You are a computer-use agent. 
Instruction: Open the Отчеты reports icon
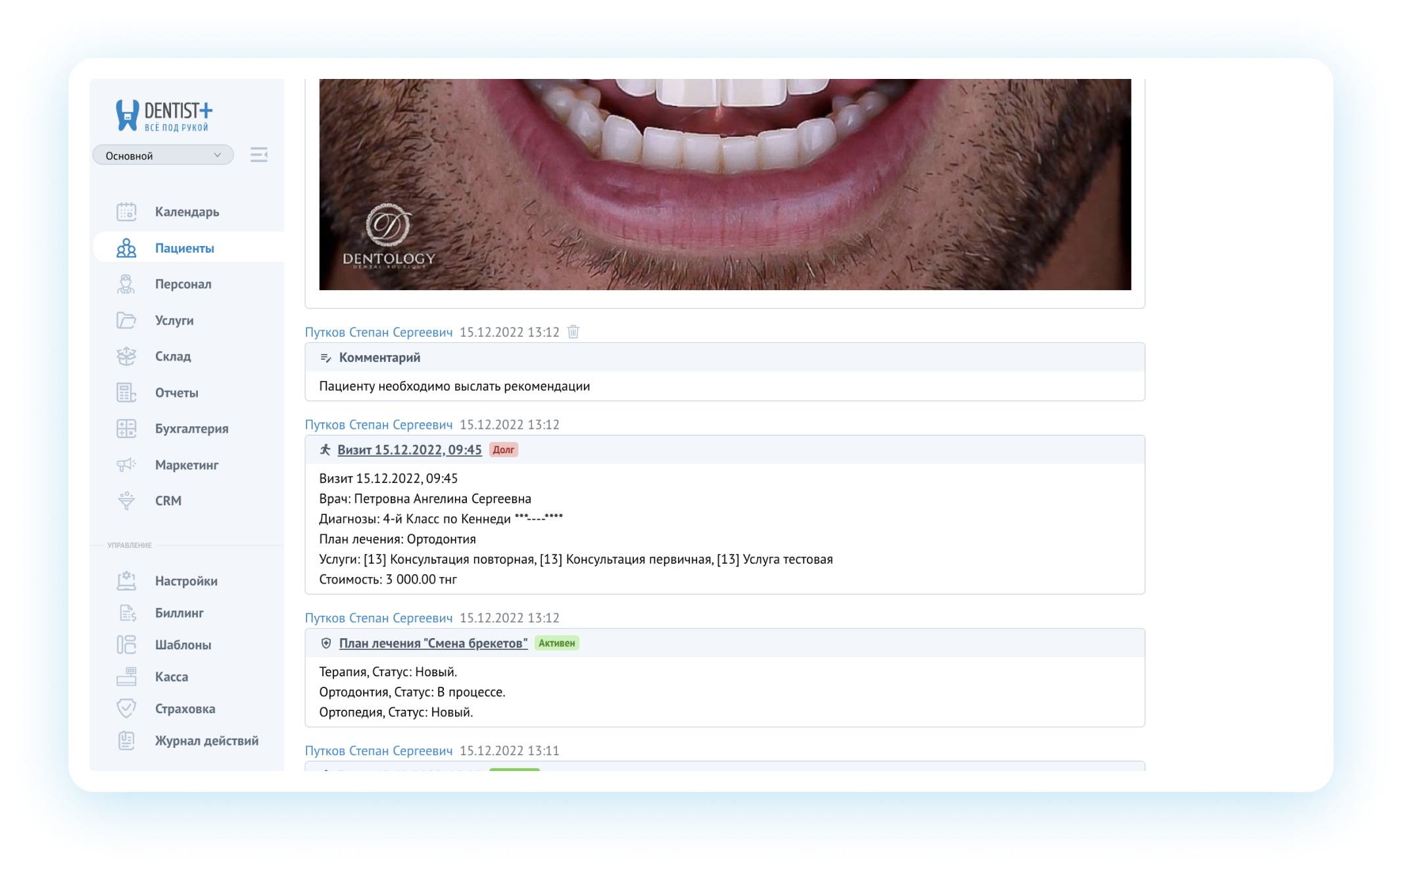126,392
